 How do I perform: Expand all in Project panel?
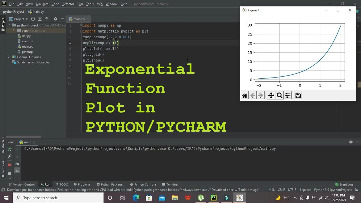[x=40, y=19]
